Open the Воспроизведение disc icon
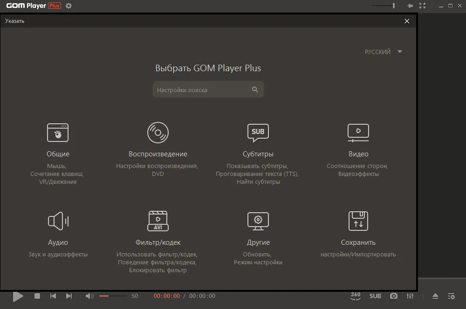466x309 pixels. [x=158, y=132]
